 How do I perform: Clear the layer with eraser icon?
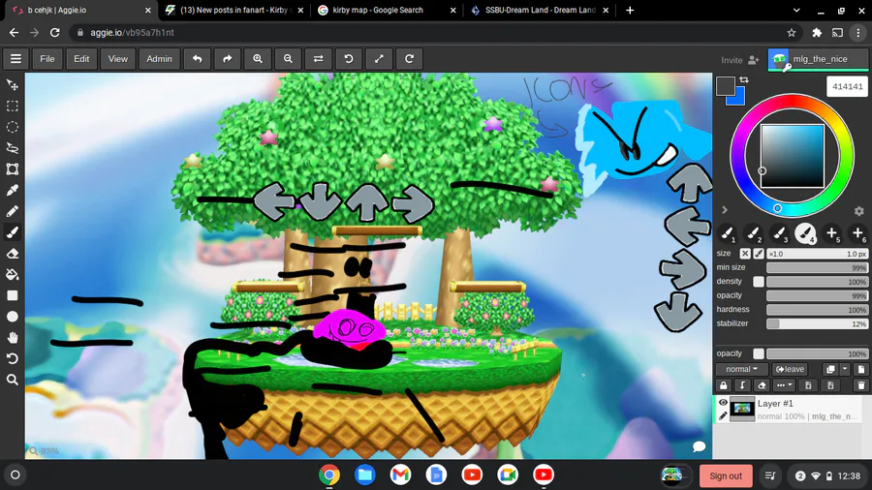click(762, 385)
